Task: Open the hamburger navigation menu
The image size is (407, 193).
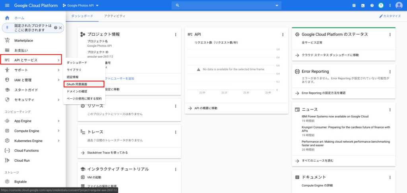Action: [7, 6]
